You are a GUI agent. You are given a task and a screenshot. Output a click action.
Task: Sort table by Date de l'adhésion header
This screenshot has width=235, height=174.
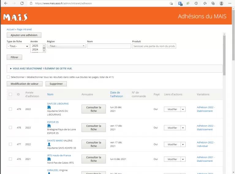point(116,94)
